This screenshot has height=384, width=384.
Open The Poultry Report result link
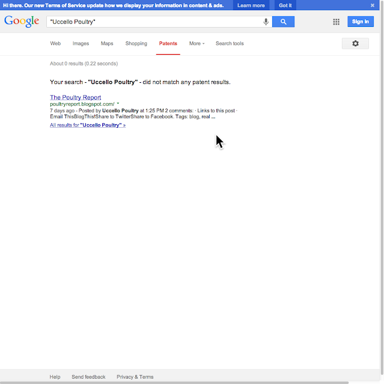(x=76, y=97)
